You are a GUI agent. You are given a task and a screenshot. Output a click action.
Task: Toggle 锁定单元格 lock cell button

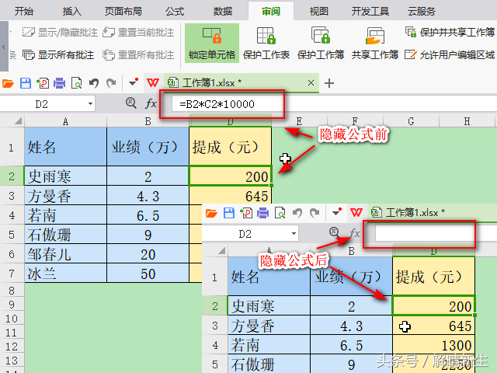(212, 44)
